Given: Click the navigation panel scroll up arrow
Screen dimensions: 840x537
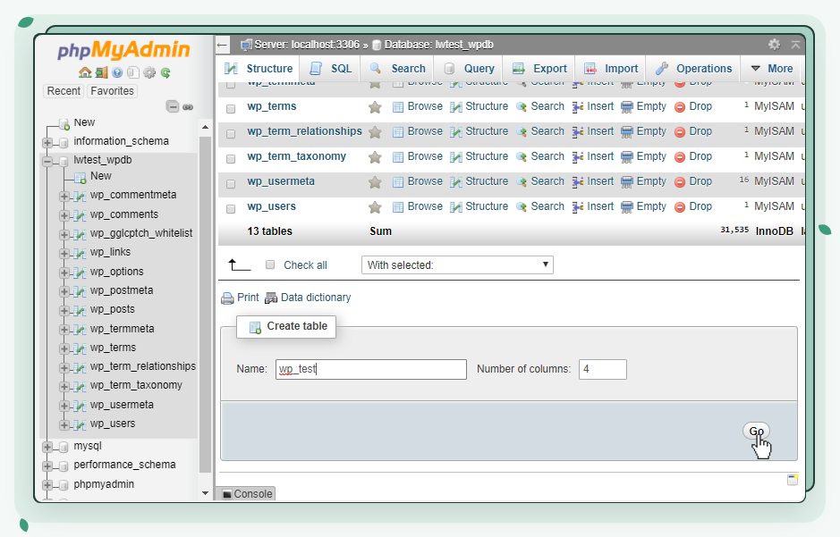Looking at the screenshot, I should pos(205,127).
